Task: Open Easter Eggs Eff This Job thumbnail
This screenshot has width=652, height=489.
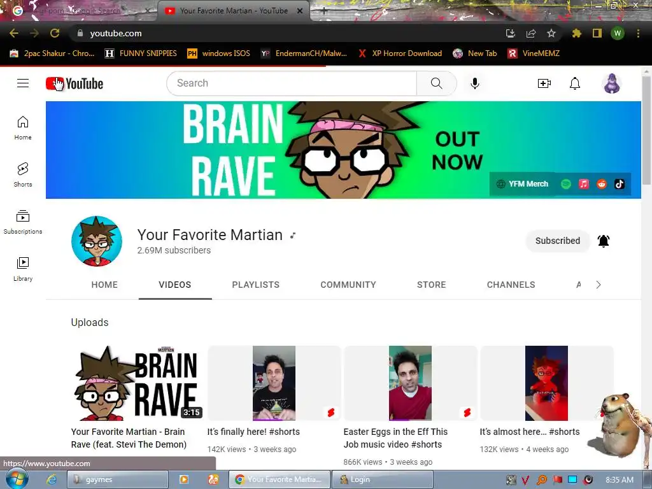Action: coord(410,383)
